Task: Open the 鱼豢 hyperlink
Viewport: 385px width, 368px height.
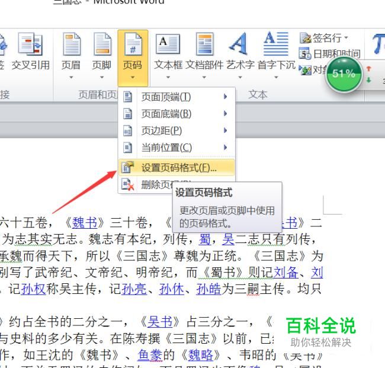Action: (x=150, y=355)
